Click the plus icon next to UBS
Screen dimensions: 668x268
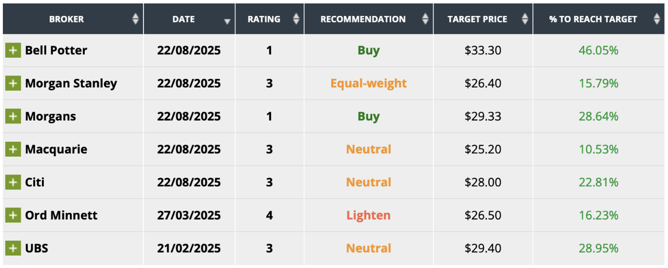pos(13,248)
